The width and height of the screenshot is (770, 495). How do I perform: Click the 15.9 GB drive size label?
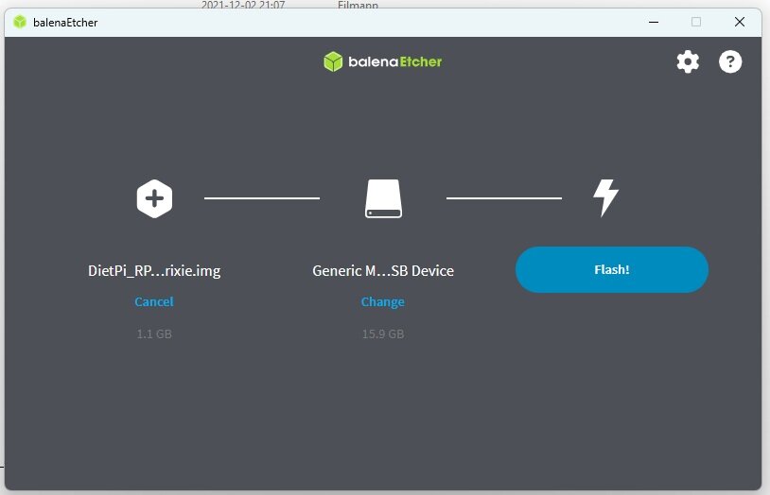[x=383, y=334]
